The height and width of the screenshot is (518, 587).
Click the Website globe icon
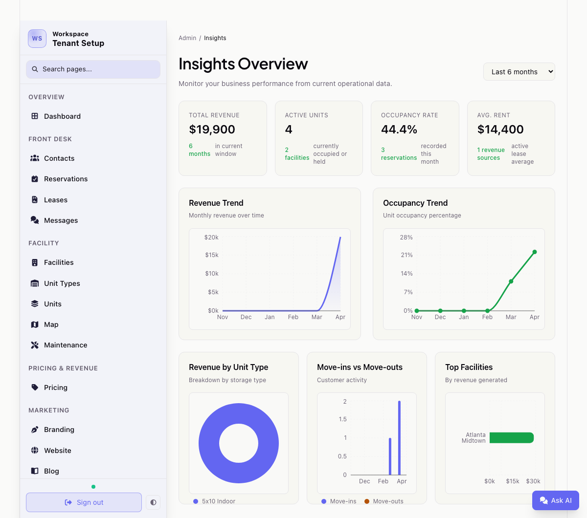pyautogui.click(x=35, y=451)
